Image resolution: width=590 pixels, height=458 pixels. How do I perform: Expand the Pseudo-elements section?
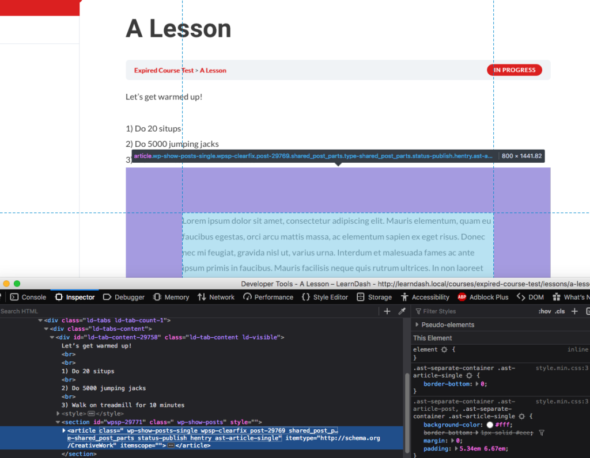pyautogui.click(x=417, y=325)
